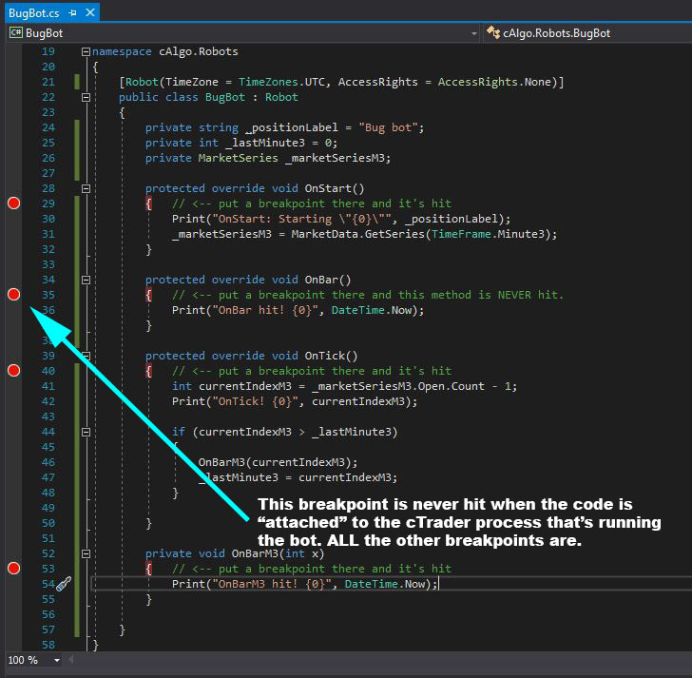Click the C# project icon beside BugBot
Image resolution: width=692 pixels, height=678 pixels.
pos(16,32)
